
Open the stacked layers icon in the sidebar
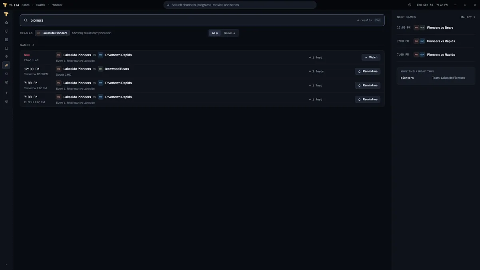click(6, 56)
